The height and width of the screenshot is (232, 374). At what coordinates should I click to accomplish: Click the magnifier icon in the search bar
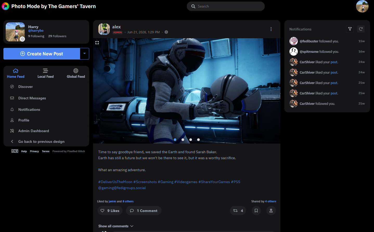193,6
